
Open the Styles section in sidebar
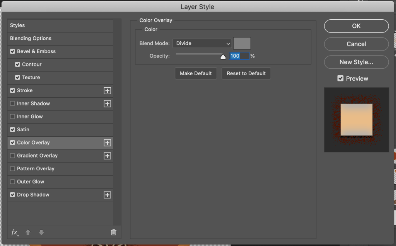pos(17,25)
